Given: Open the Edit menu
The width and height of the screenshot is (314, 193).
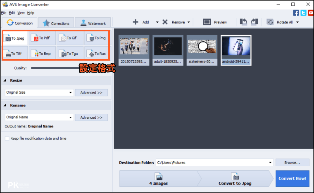Looking at the screenshot, I should click(x=12, y=13).
